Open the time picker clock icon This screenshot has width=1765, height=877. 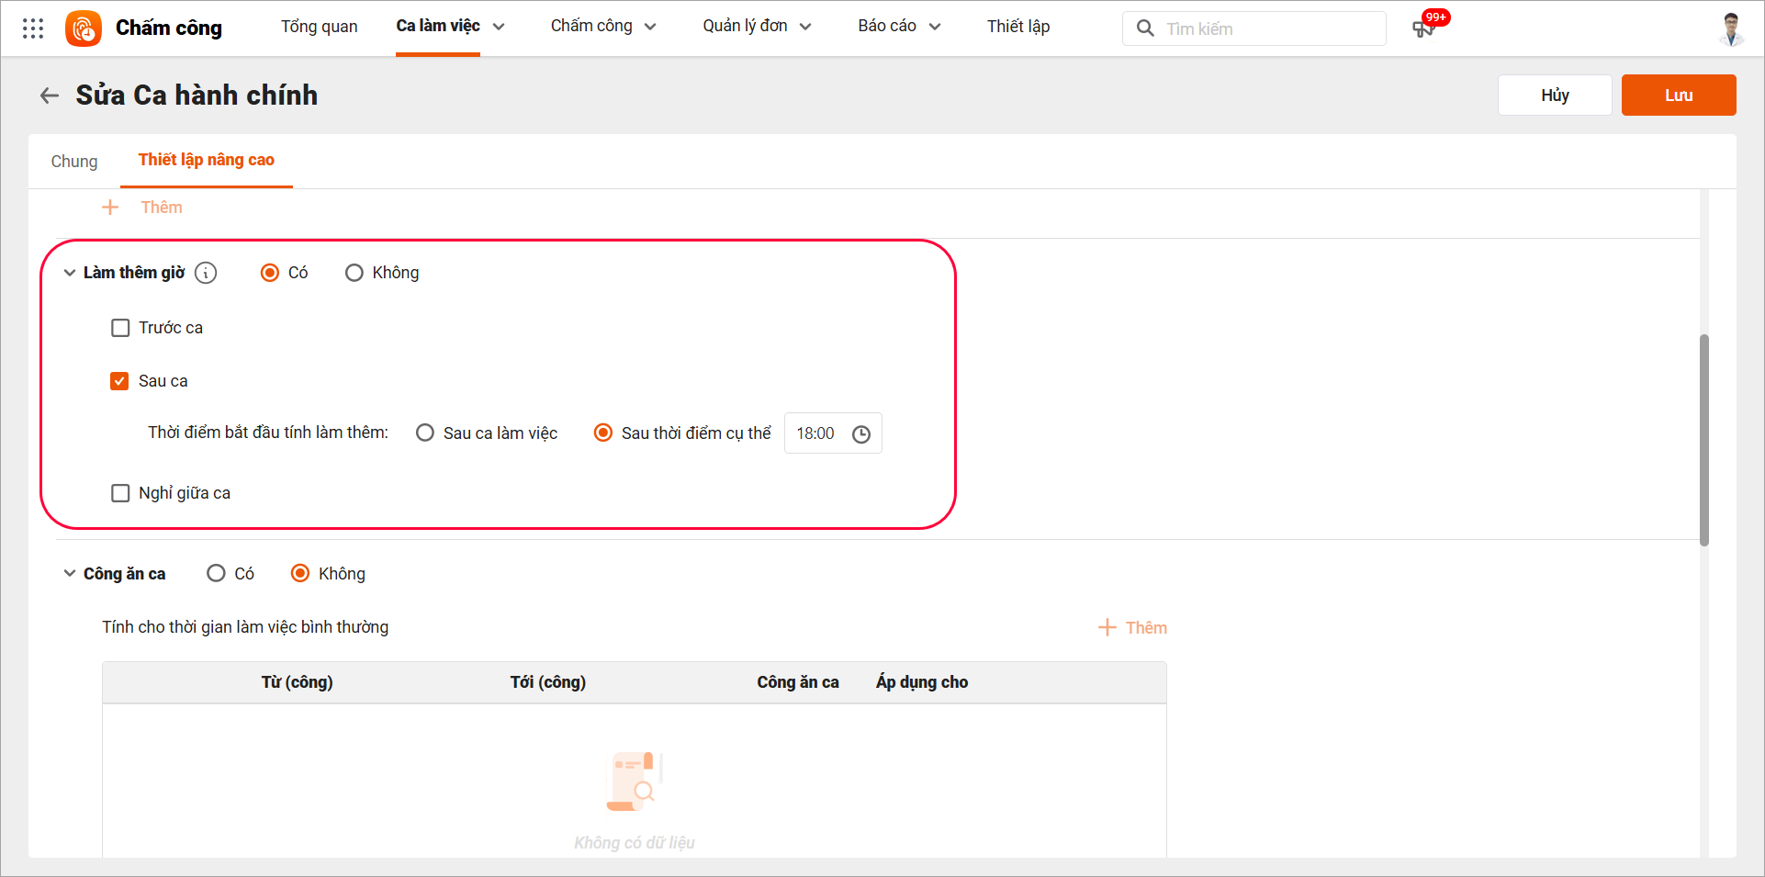861,434
